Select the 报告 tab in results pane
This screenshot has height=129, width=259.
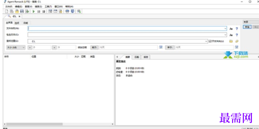pyautogui.click(x=146, y=57)
